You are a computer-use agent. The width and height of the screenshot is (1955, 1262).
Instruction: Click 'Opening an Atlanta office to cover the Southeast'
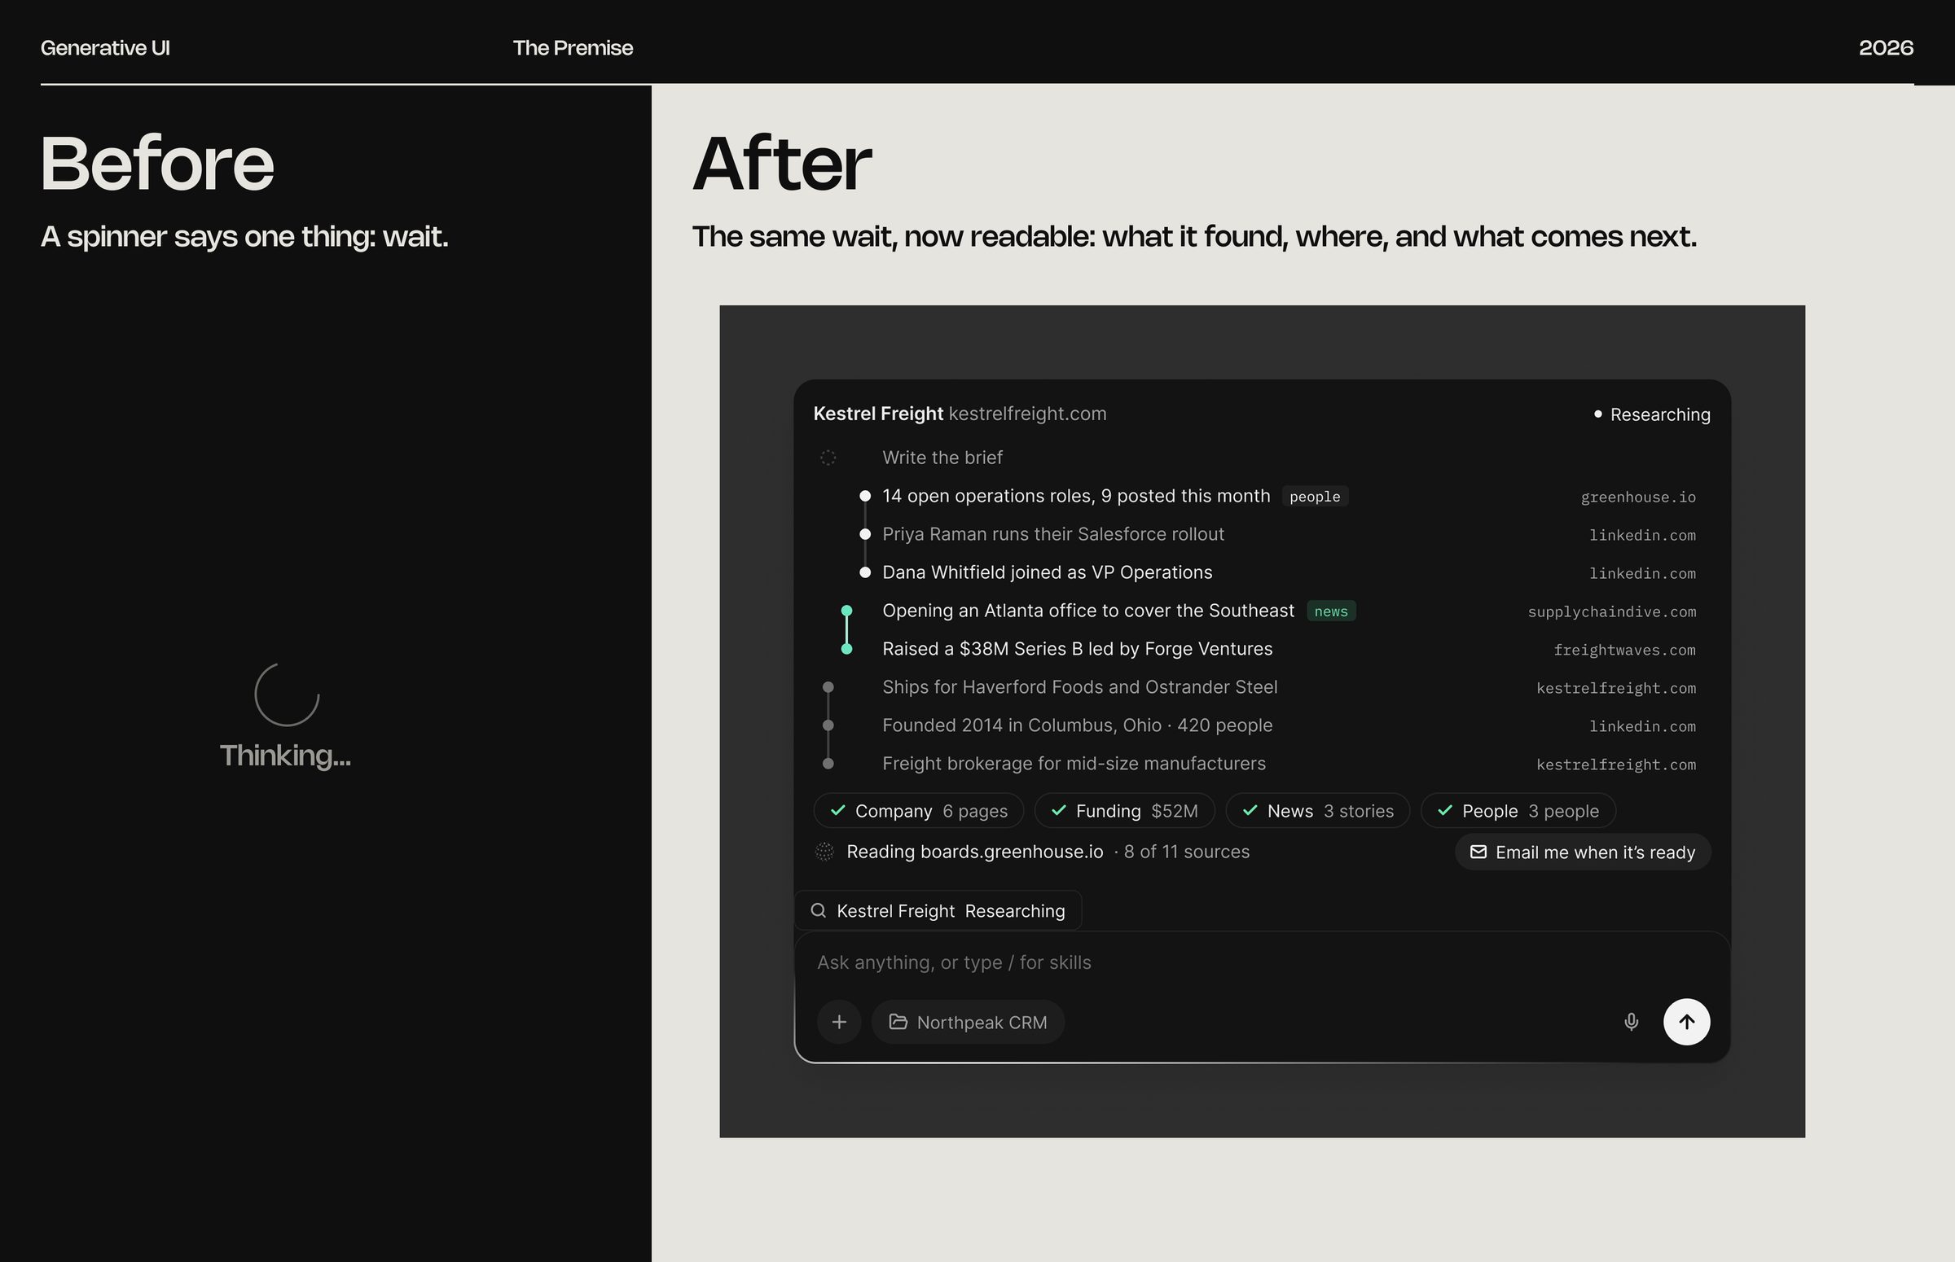coord(1087,611)
